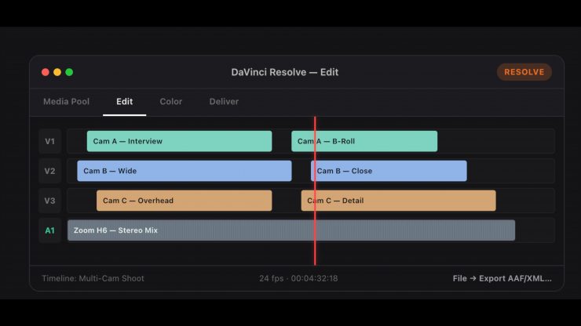The width and height of the screenshot is (581, 326).
Task: Switch to the Media Pool tab
Action: [x=66, y=102]
